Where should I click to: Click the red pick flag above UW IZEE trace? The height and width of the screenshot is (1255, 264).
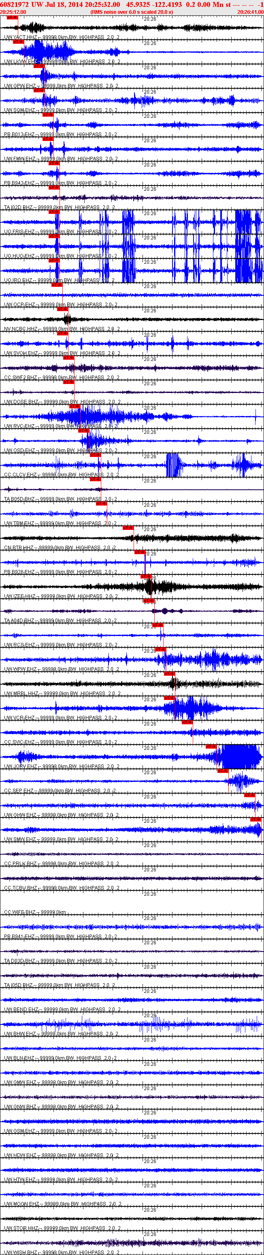(x=146, y=577)
